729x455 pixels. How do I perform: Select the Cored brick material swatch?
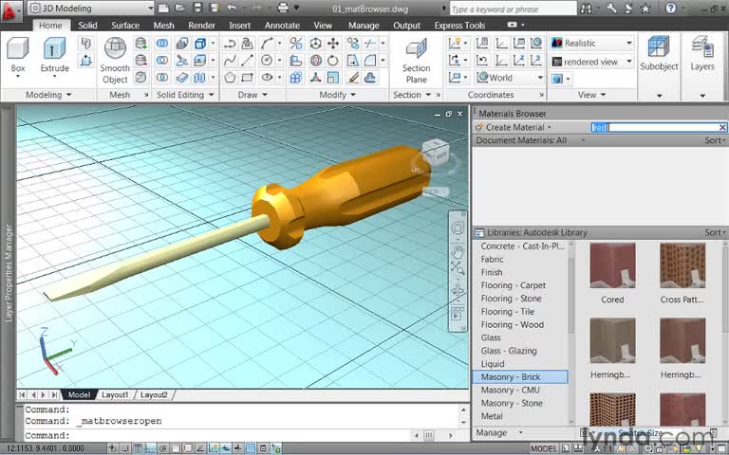click(x=612, y=265)
